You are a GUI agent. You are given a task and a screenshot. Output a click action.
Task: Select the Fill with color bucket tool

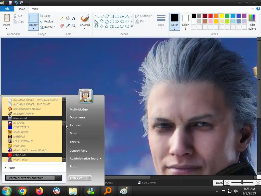click(x=68, y=18)
